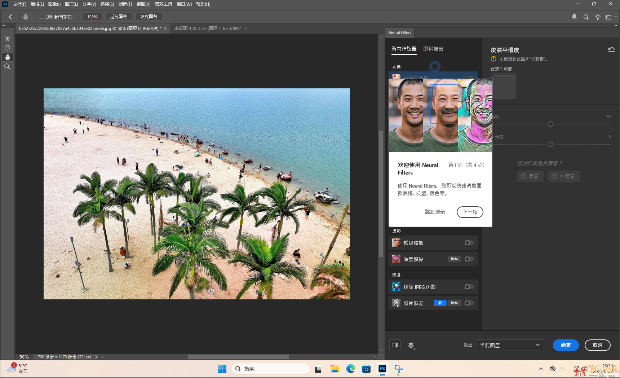Open the 输出 当前图层 dropdown

[509, 345]
